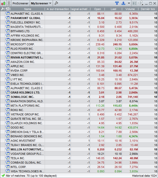Click the chain link icon
The height and width of the screenshot is (178, 158).
9,3
